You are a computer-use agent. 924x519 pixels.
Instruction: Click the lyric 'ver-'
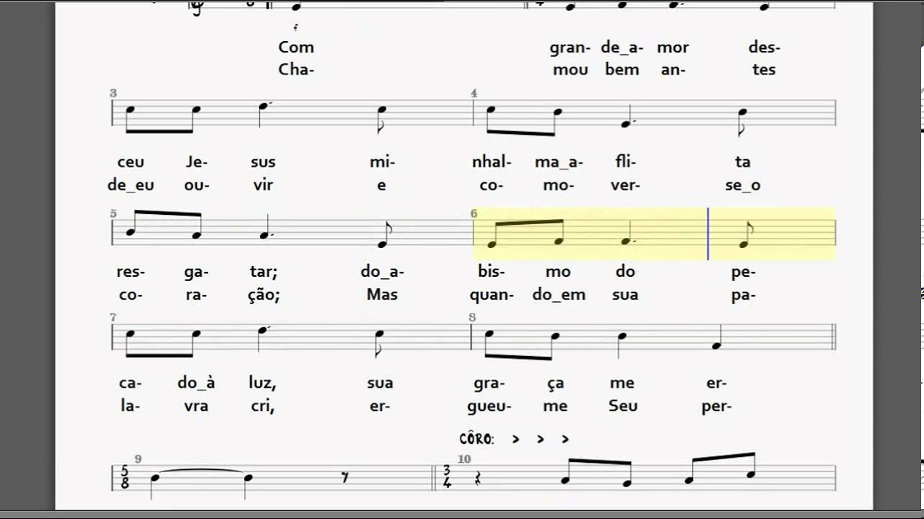[625, 185]
